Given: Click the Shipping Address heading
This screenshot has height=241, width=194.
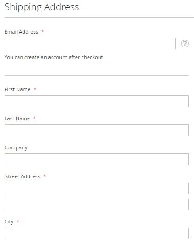Looking at the screenshot, I should tap(41, 7).
